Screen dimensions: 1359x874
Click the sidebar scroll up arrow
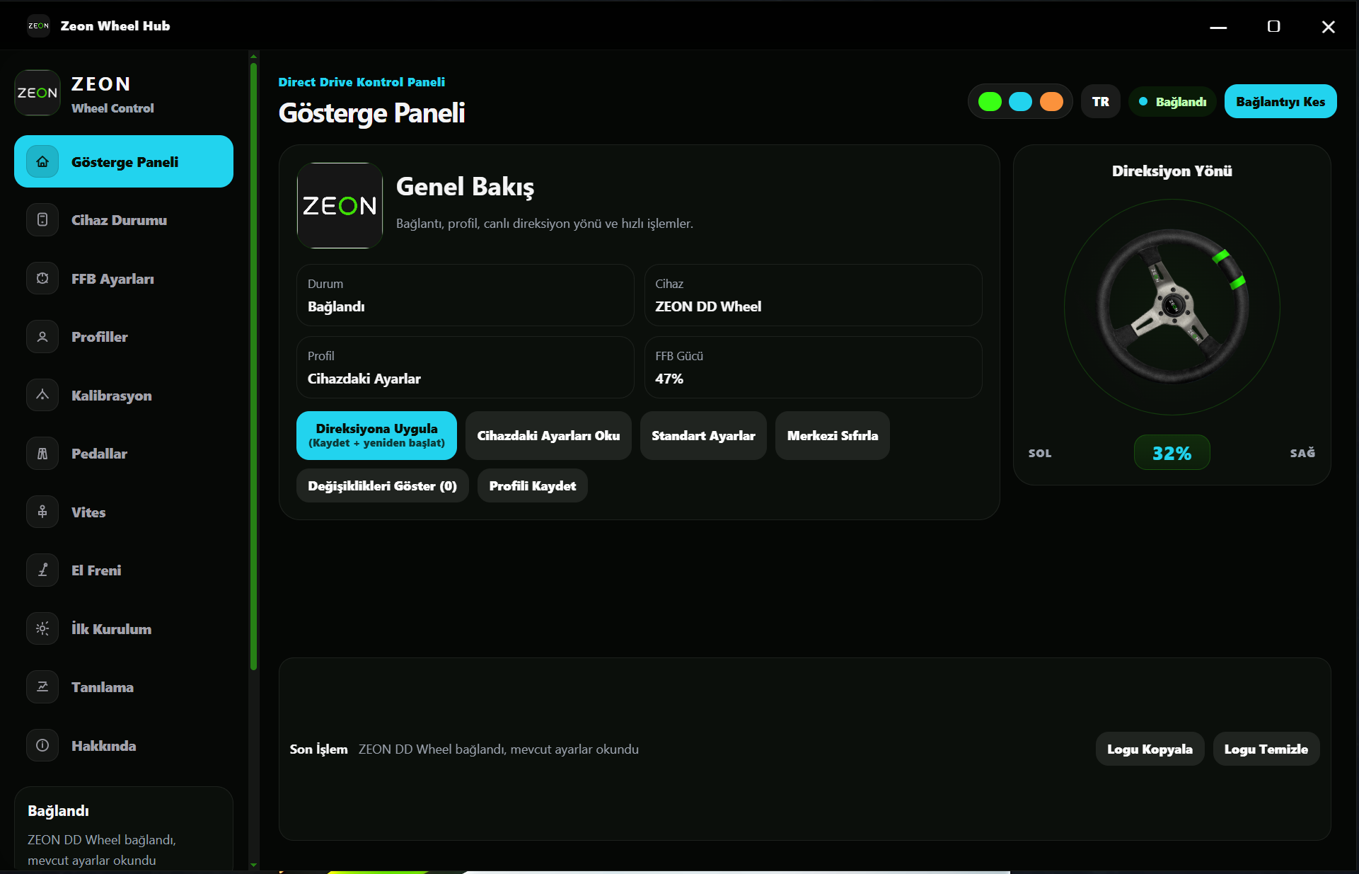tap(253, 56)
